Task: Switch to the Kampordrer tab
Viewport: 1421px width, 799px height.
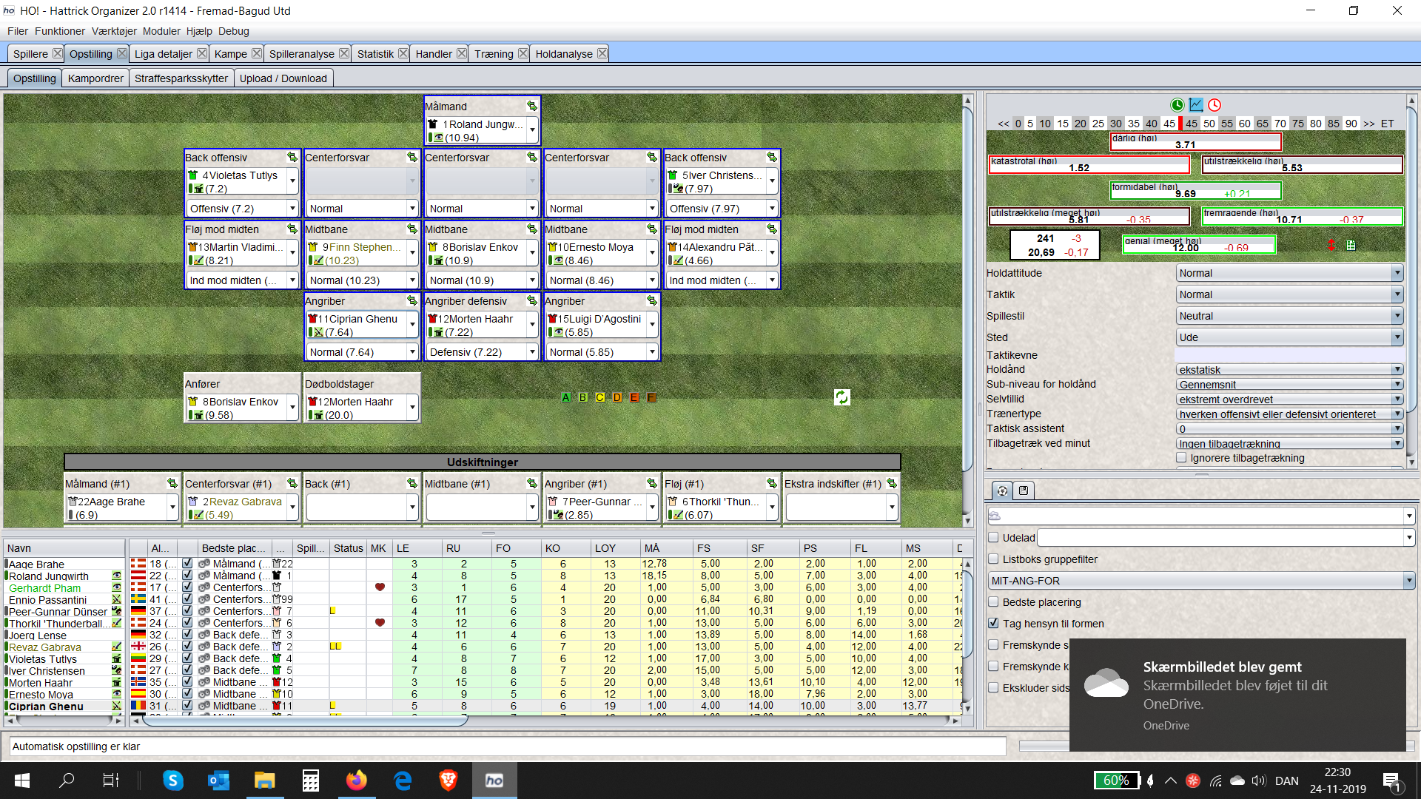Action: [x=95, y=78]
